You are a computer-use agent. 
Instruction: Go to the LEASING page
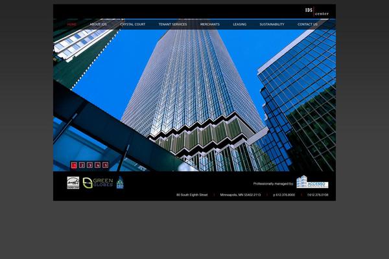tap(240, 25)
